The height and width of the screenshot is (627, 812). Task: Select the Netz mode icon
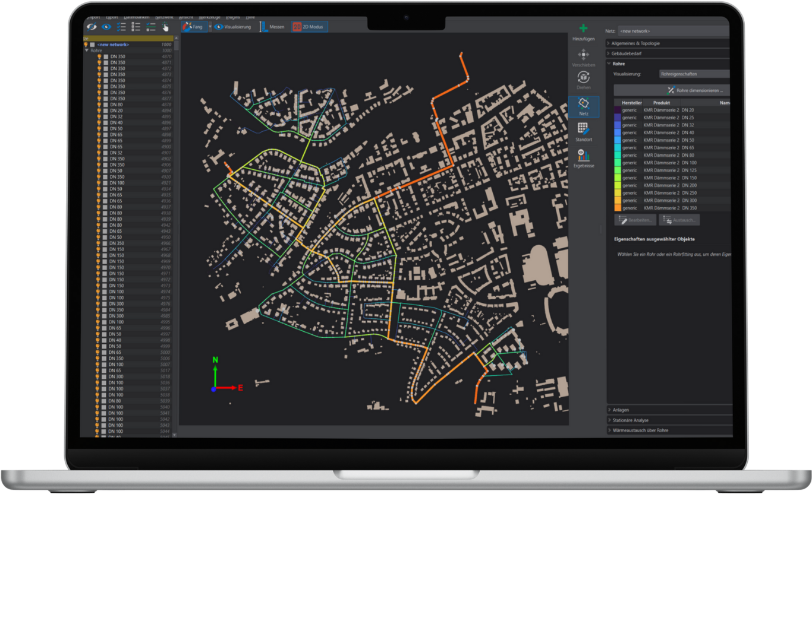click(x=583, y=104)
